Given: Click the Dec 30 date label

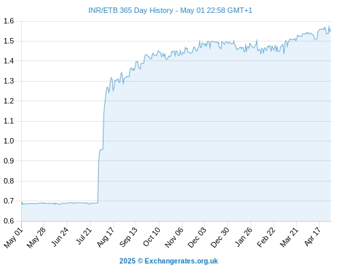Looking at the screenshot, I should [x=220, y=237].
